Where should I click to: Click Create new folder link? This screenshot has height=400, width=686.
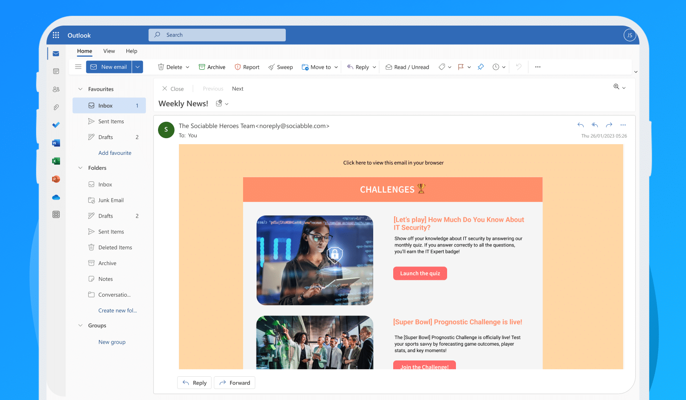tap(118, 311)
